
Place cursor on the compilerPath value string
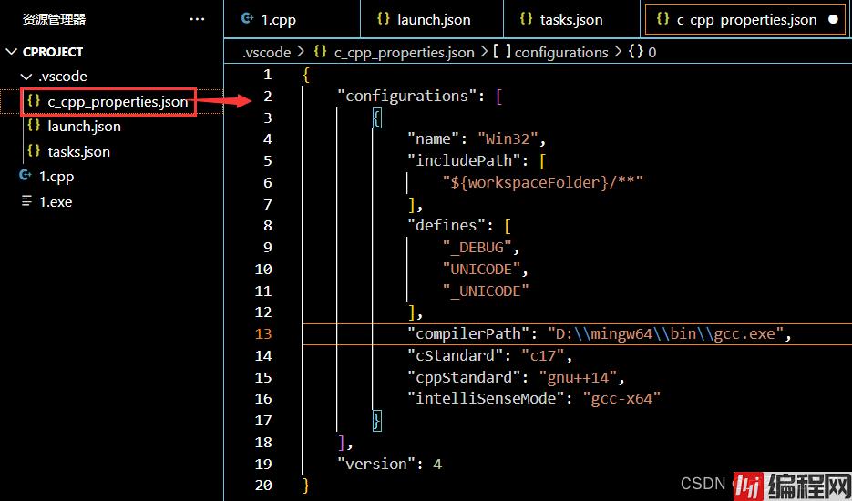669,333
